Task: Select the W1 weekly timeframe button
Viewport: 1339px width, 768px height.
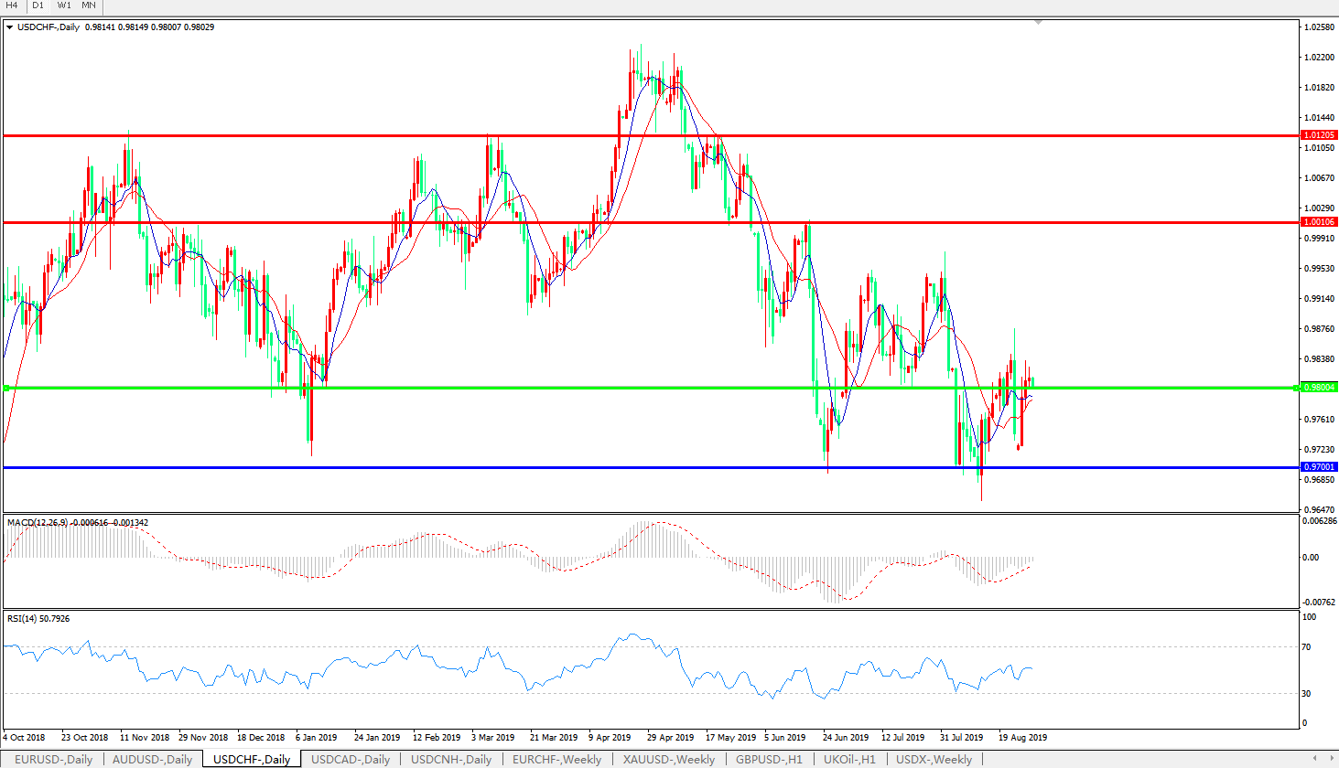Action: coord(64,5)
